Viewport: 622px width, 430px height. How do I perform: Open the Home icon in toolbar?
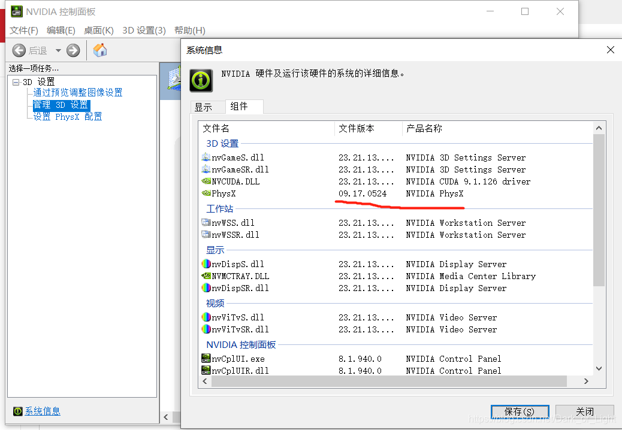point(100,50)
